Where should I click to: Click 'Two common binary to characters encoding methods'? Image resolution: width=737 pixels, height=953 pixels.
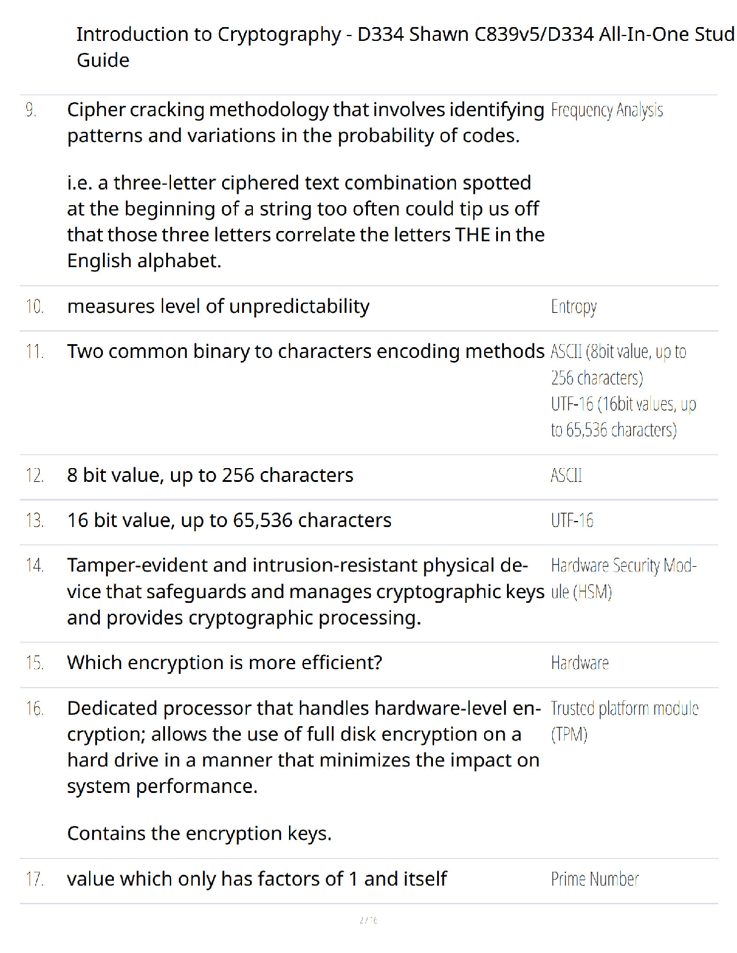306,351
